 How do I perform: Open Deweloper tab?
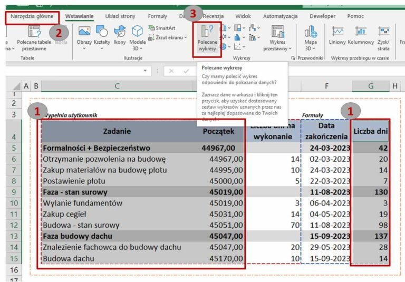tap(322, 16)
